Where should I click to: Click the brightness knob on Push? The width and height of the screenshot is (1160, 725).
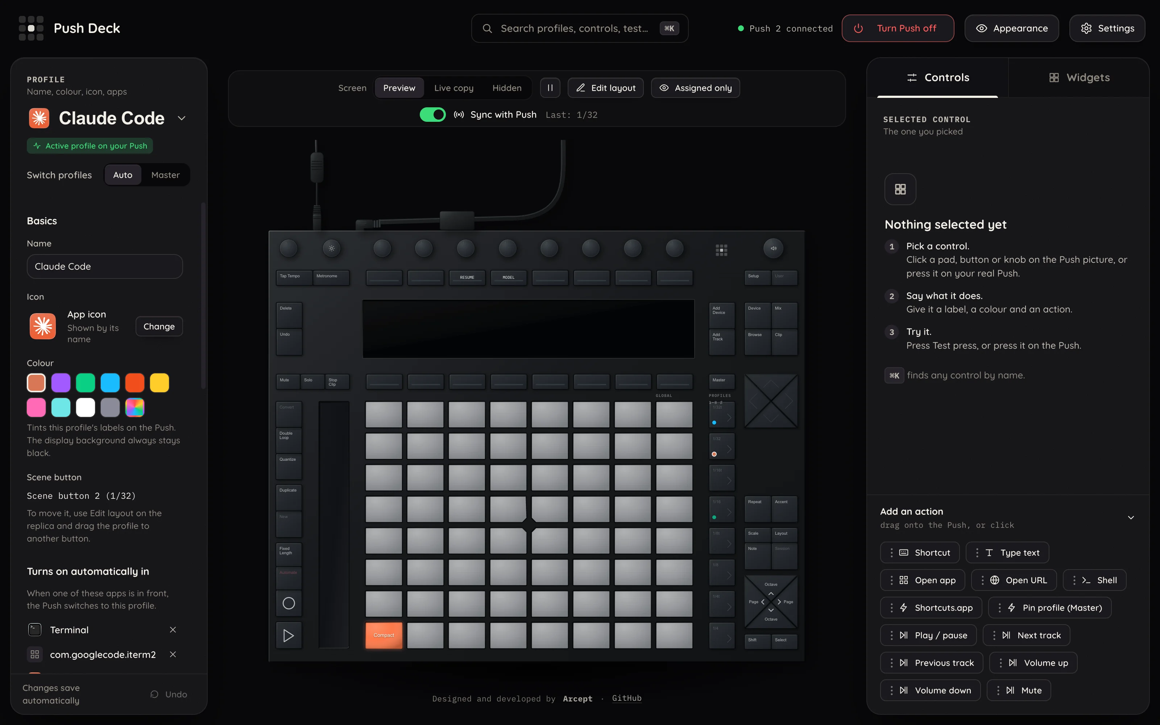[x=331, y=248]
